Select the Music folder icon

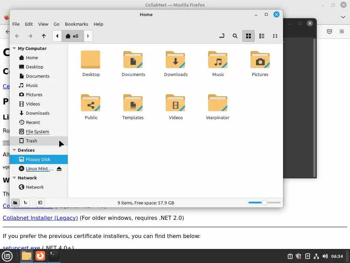(218, 60)
